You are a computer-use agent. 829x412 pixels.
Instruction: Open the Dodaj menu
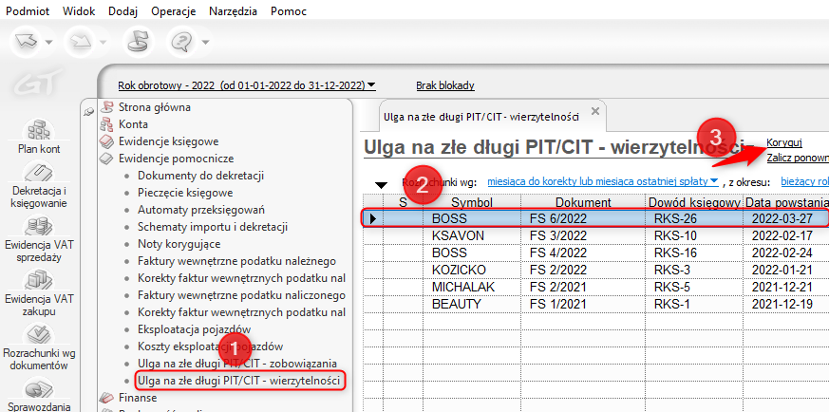(122, 11)
